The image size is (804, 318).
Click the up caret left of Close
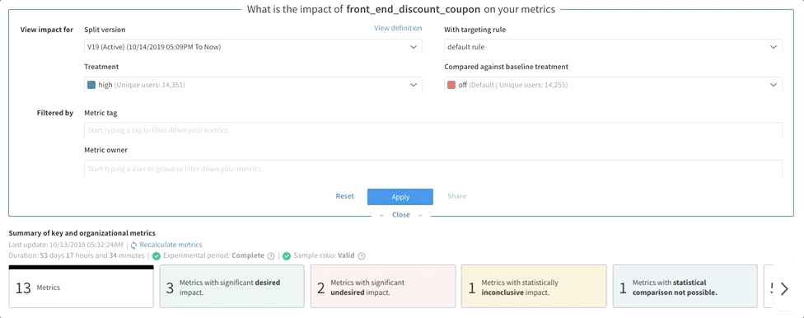click(381, 215)
